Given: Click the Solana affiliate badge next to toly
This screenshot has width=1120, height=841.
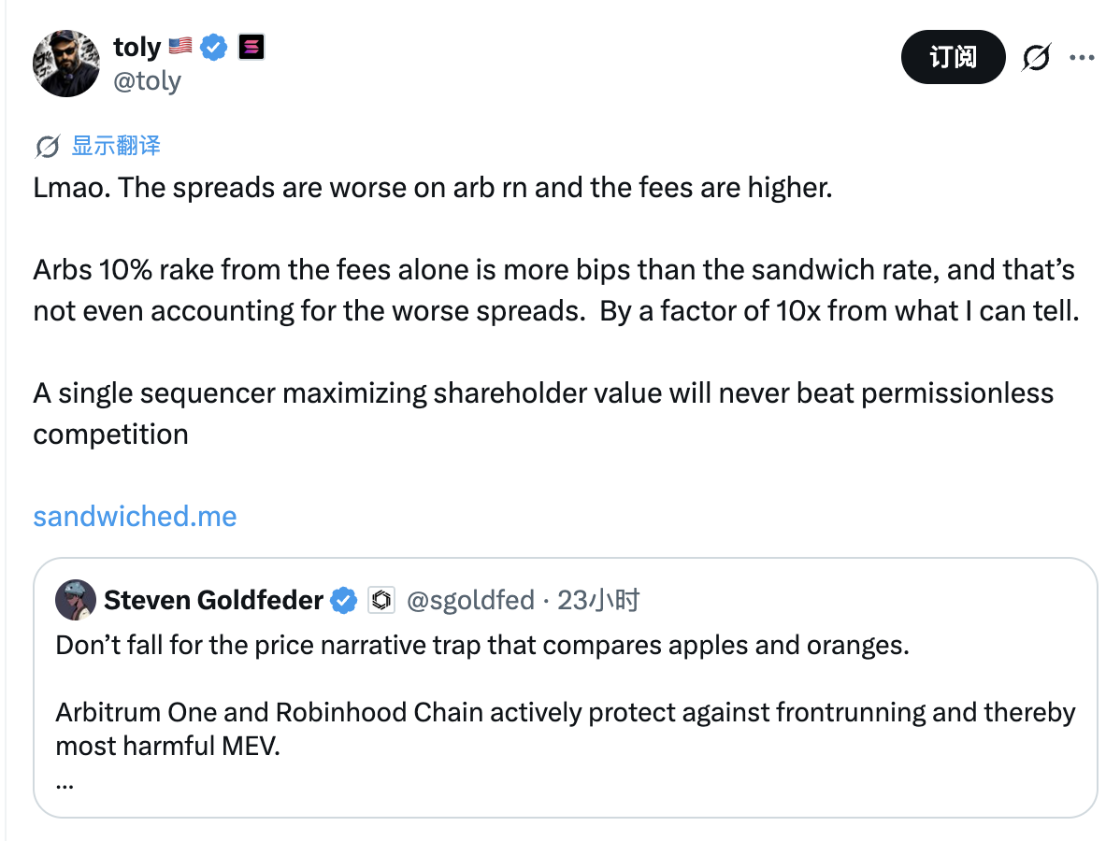Looking at the screenshot, I should pos(251,47).
